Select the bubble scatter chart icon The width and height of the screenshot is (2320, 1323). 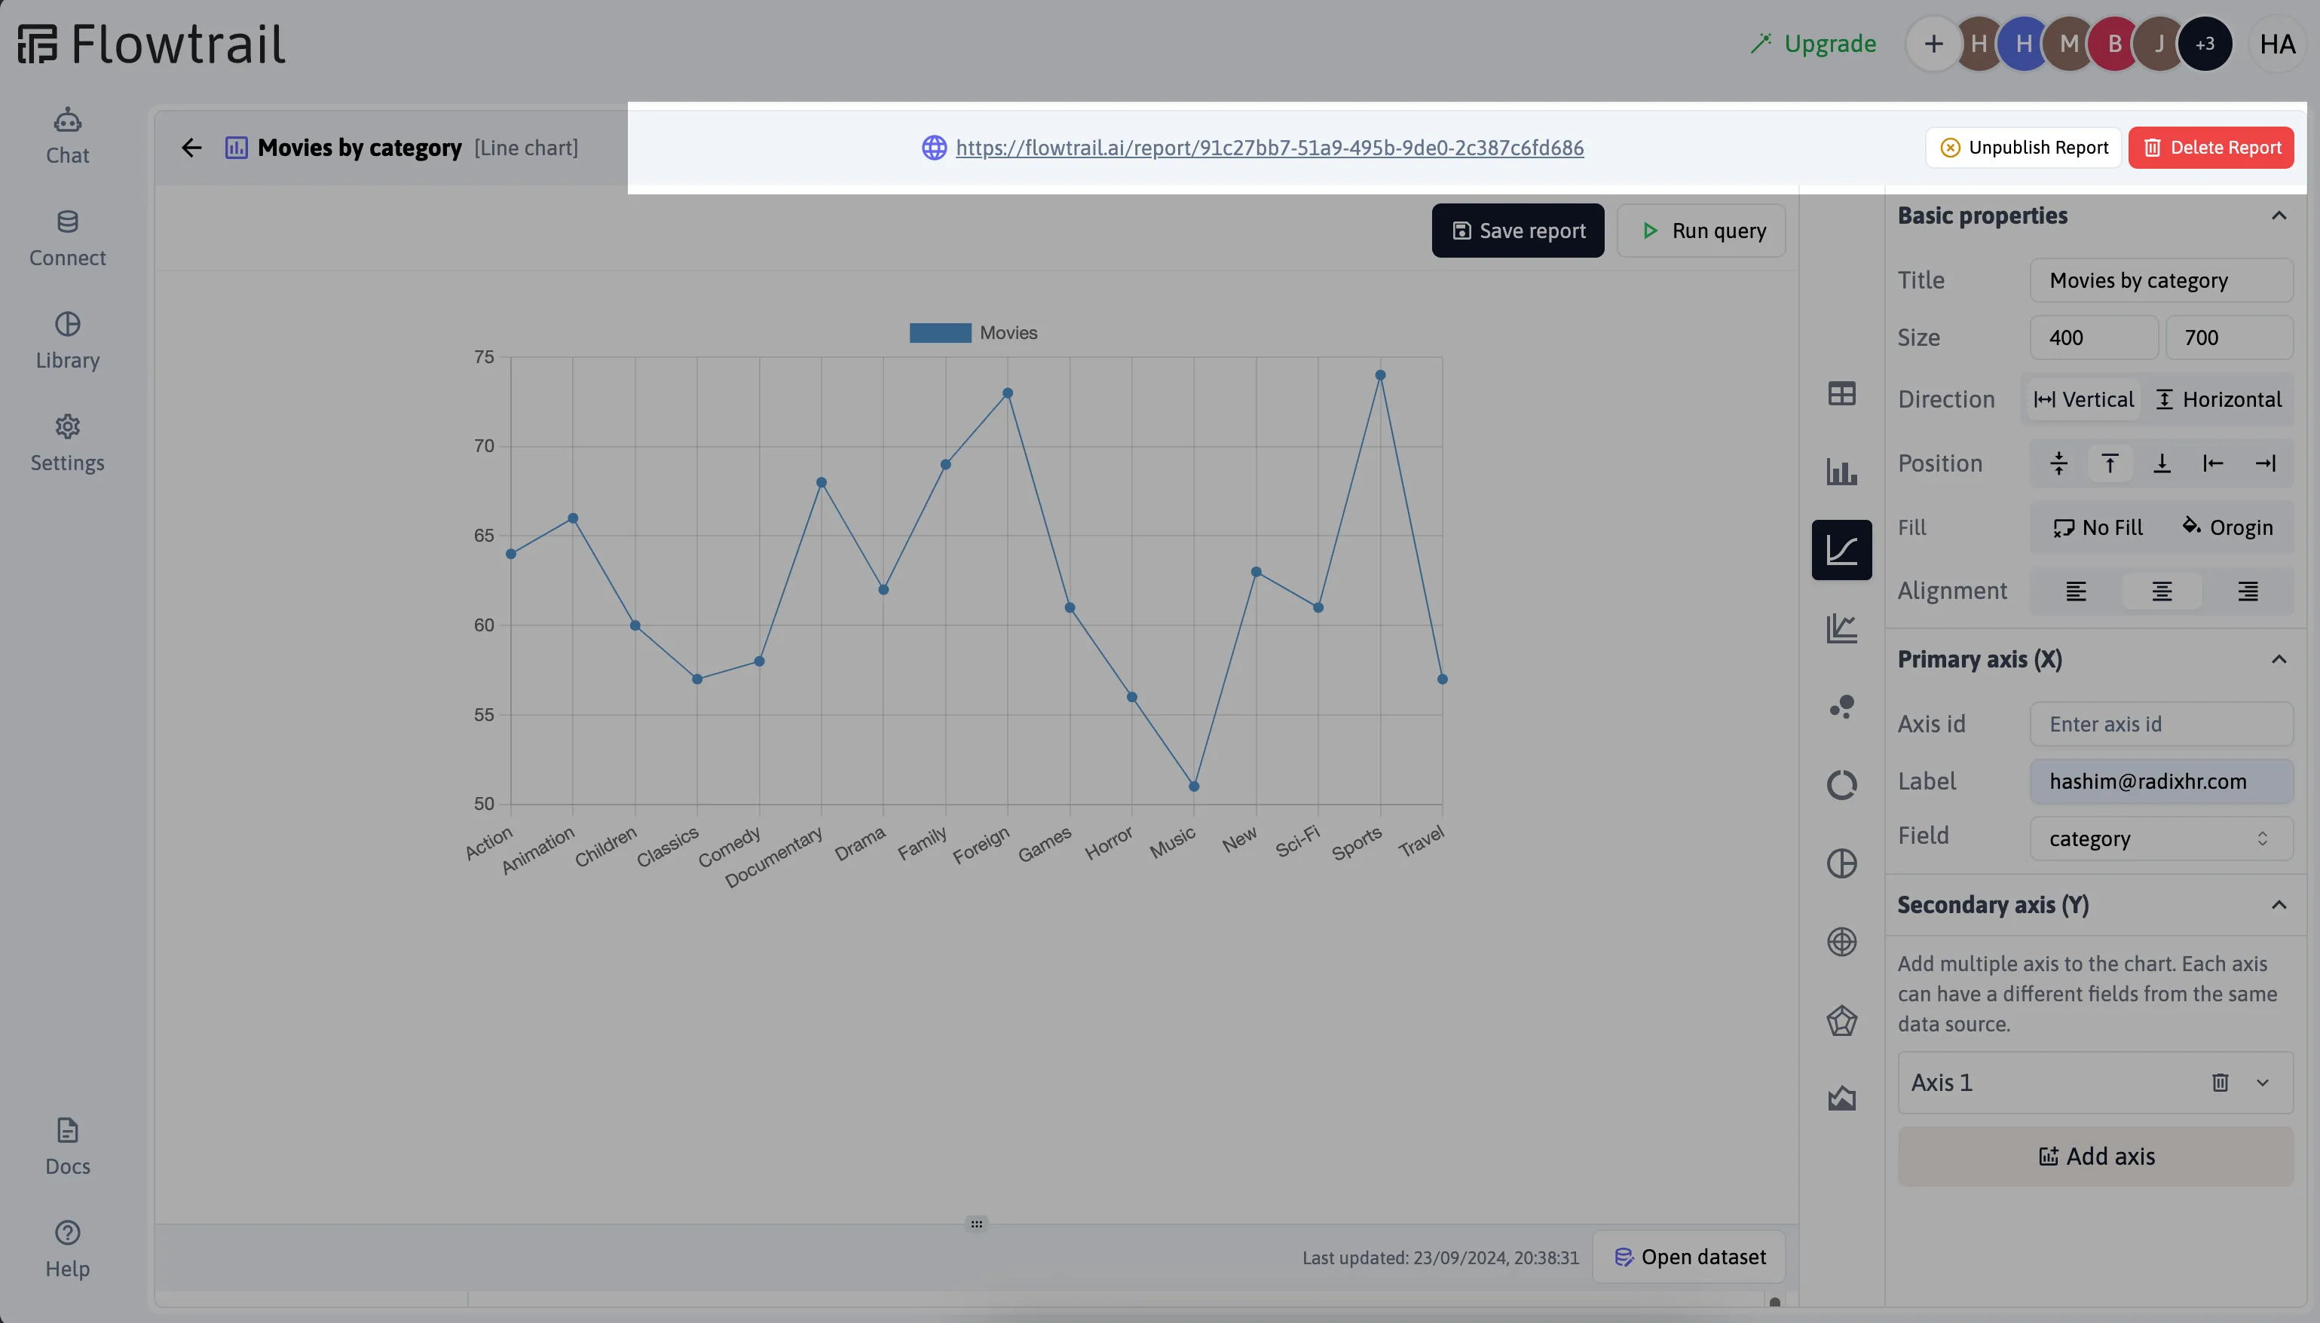point(1841,706)
